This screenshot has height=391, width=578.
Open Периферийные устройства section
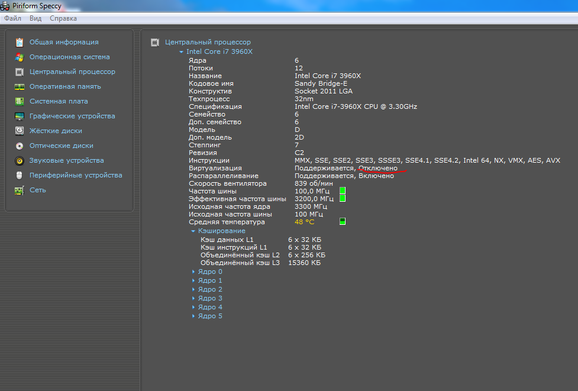(76, 175)
